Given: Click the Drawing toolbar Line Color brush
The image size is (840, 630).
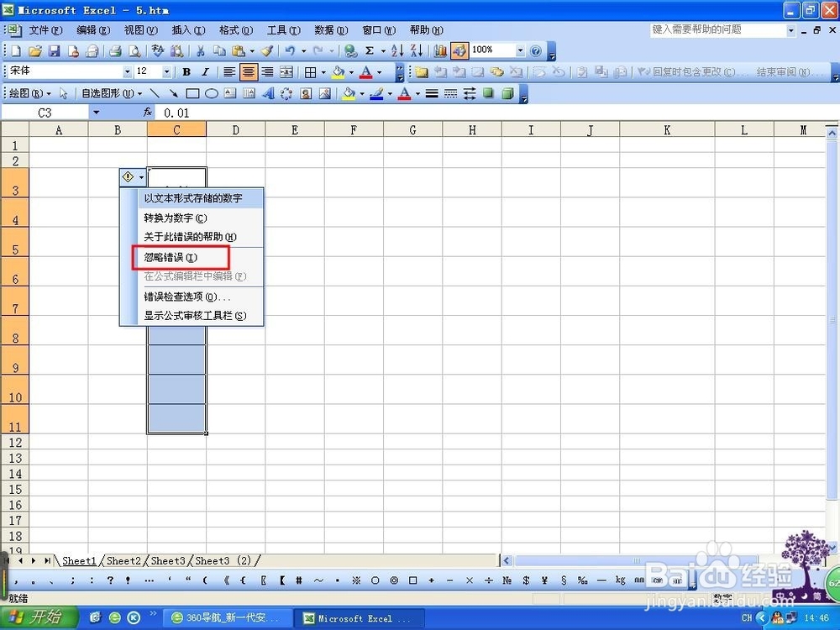Looking at the screenshot, I should point(377,94).
